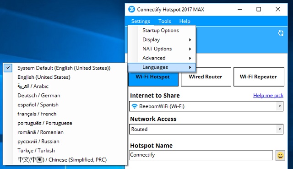Click the refresh arrows icon
The image size is (293, 169).
point(281,33)
